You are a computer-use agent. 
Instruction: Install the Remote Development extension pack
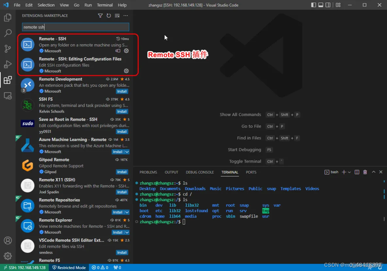click(122, 91)
